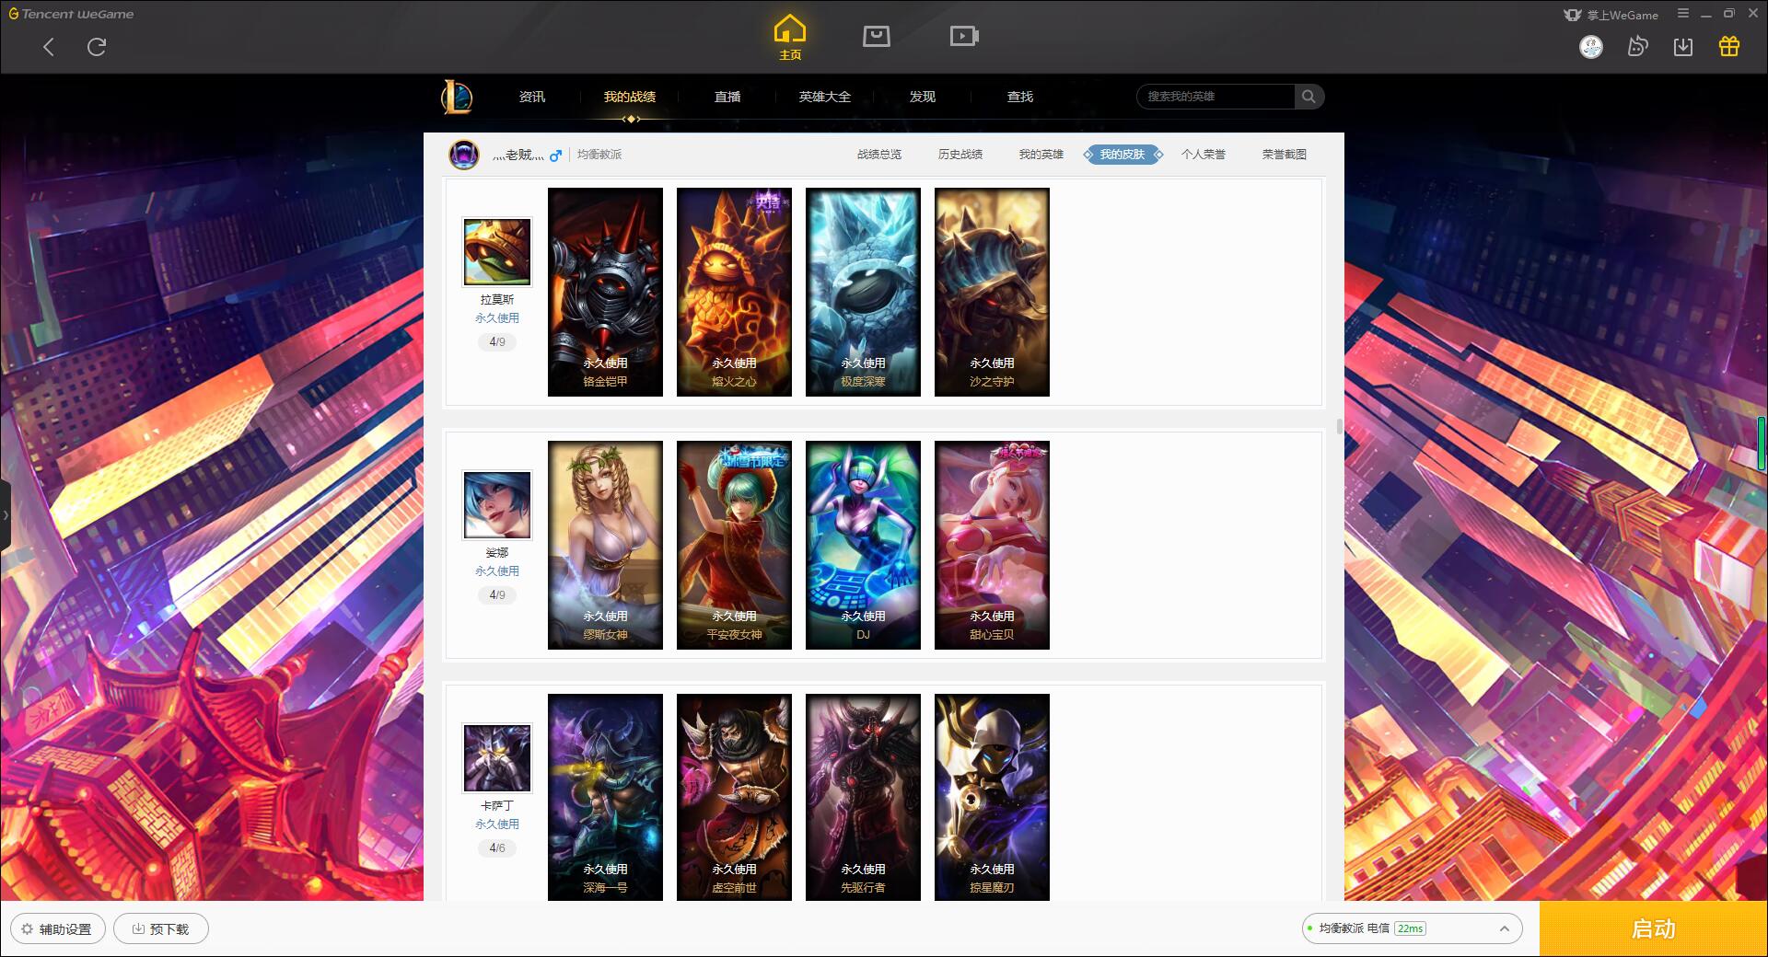Open the gift box icon
Viewport: 1768px width, 957px height.
click(1729, 47)
